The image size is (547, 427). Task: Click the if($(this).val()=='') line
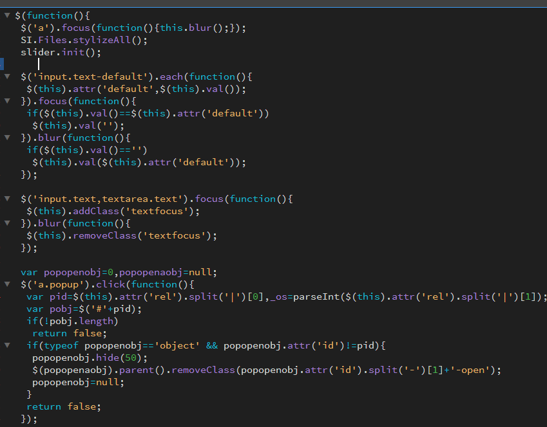point(87,150)
